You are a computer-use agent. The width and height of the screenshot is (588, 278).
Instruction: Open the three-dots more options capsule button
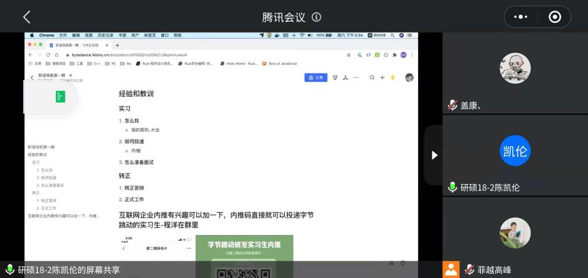click(x=521, y=17)
